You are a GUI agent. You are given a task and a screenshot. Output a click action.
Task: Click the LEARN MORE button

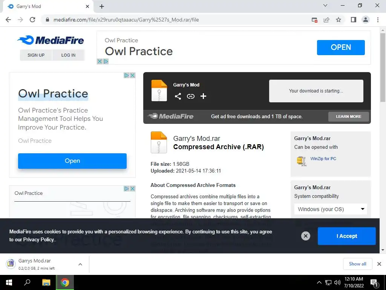[x=349, y=116]
